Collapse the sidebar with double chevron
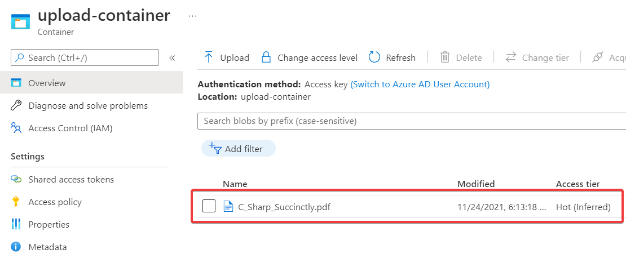 coord(172,57)
